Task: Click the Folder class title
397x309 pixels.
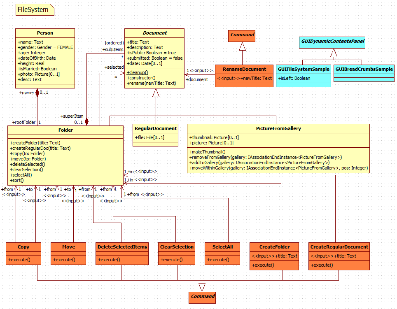Action: pyautogui.click(x=65, y=130)
